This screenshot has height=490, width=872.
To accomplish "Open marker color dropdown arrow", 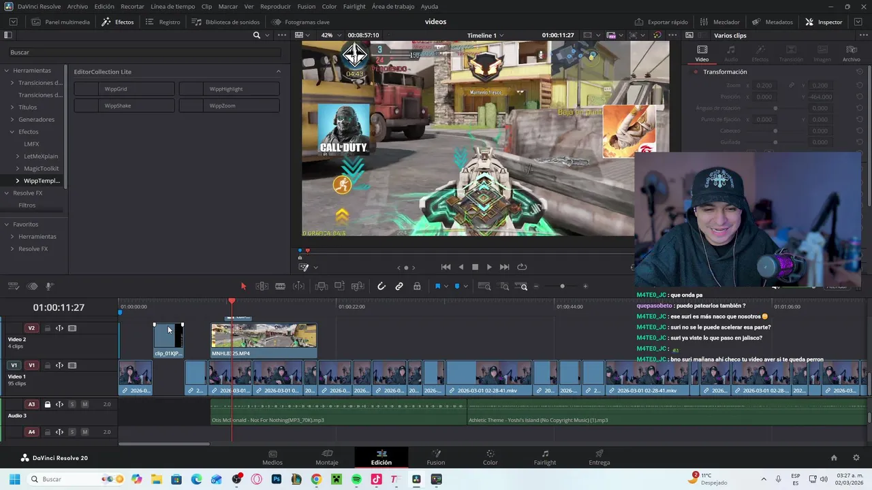I will [465, 287].
